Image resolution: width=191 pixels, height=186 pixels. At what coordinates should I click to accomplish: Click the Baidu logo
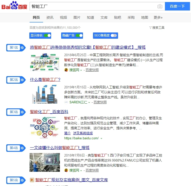(14, 5)
